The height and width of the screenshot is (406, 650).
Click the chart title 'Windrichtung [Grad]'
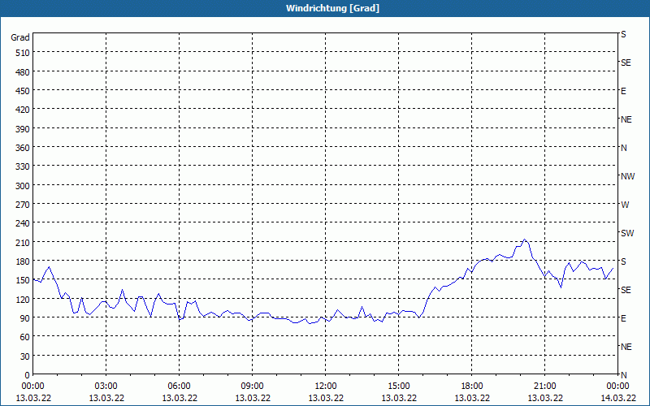(332, 8)
